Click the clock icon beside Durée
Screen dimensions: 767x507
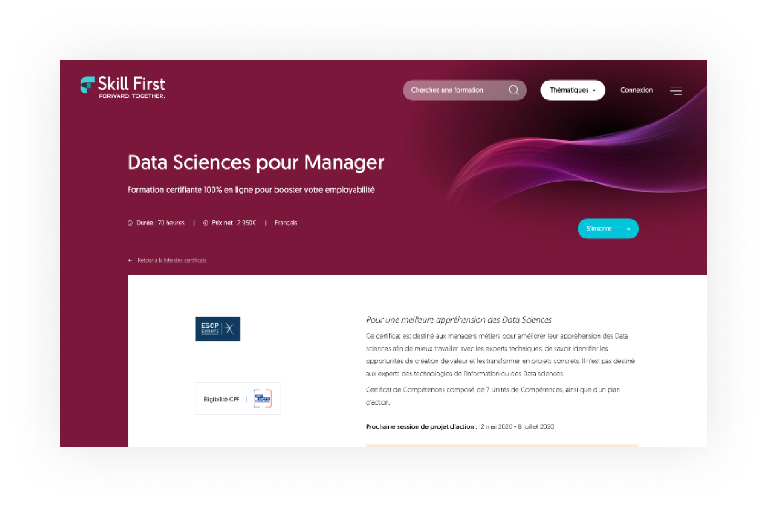click(x=130, y=223)
